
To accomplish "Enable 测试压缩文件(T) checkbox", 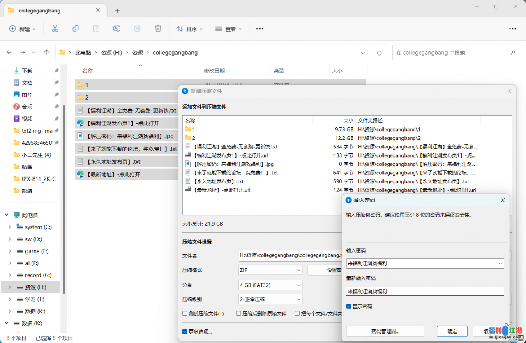I will [x=185, y=314].
